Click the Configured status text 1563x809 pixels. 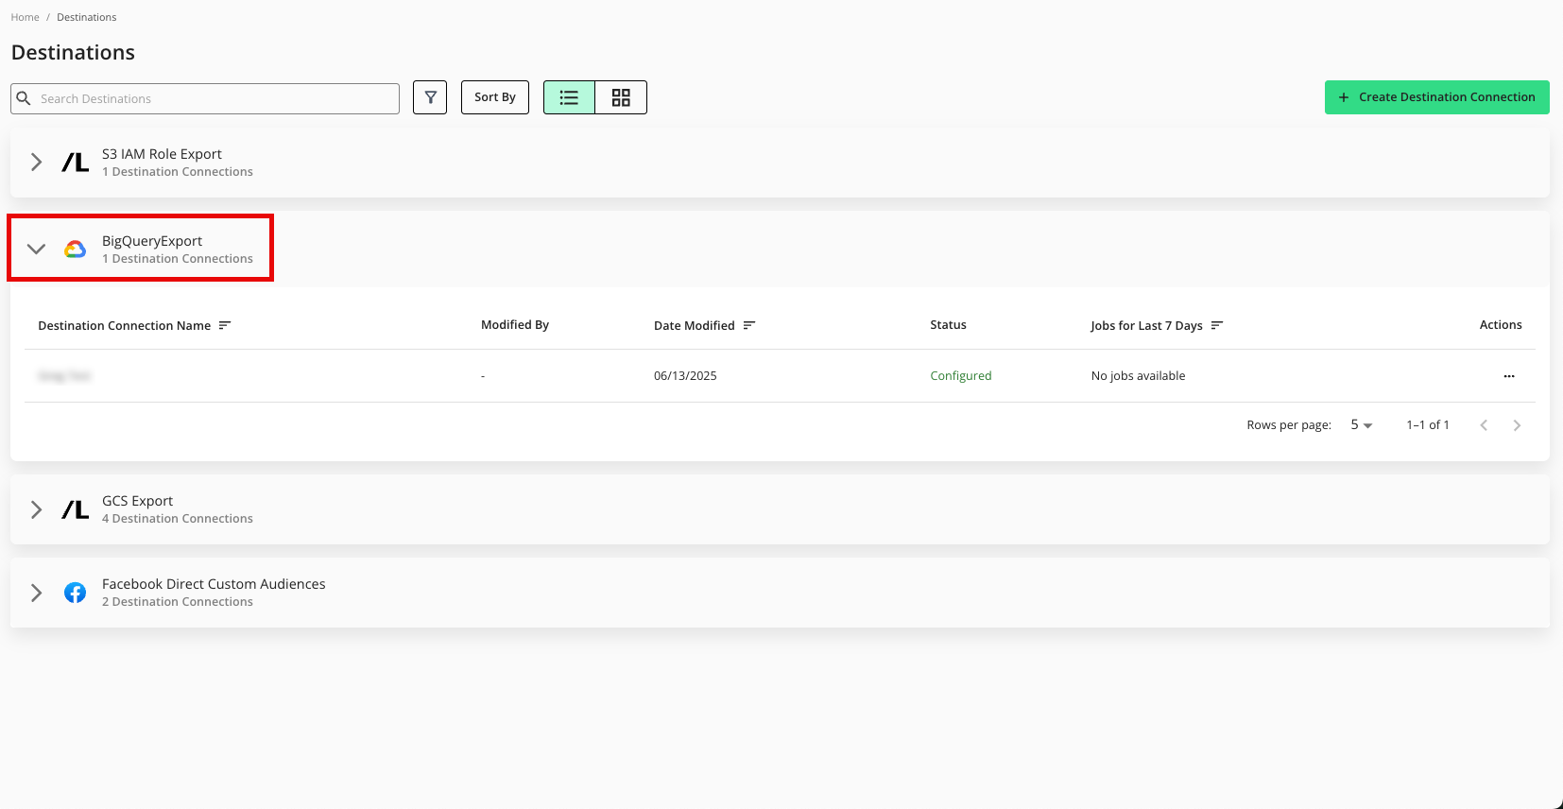click(x=960, y=376)
